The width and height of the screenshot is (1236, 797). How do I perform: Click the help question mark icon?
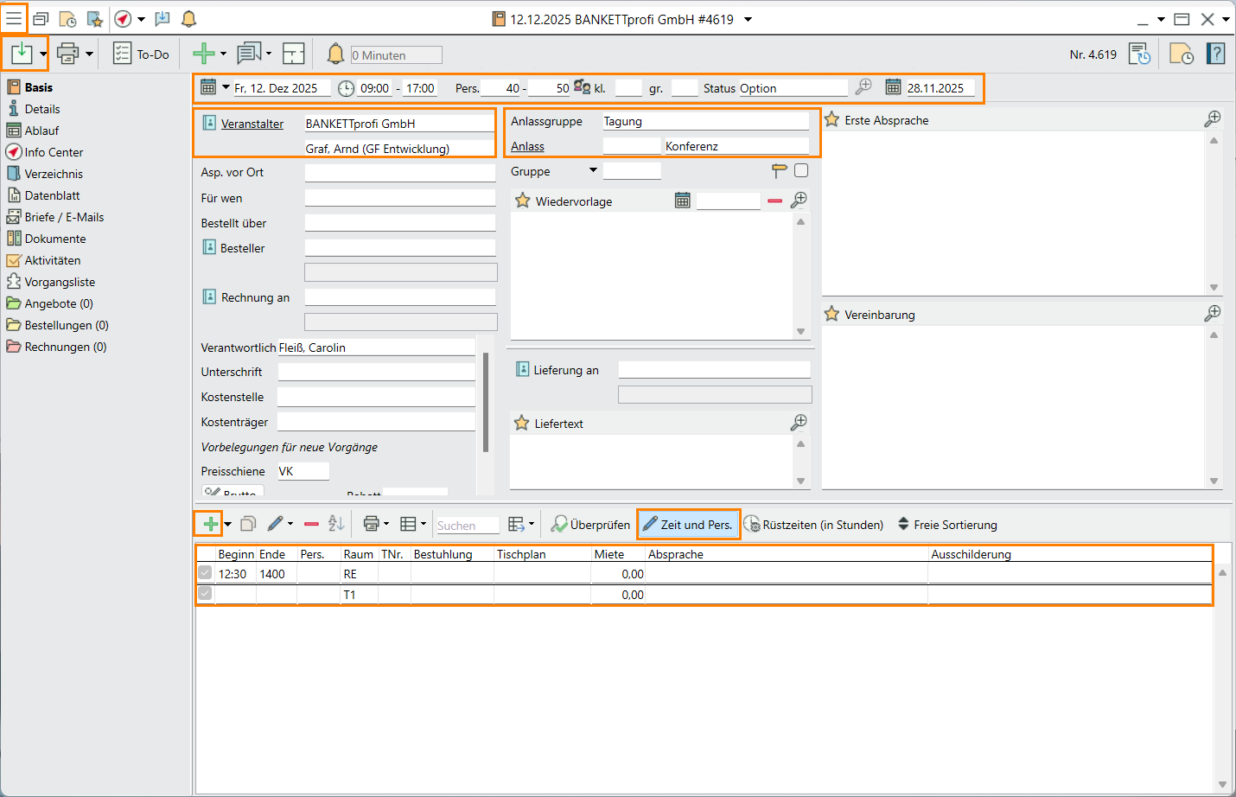click(x=1216, y=54)
